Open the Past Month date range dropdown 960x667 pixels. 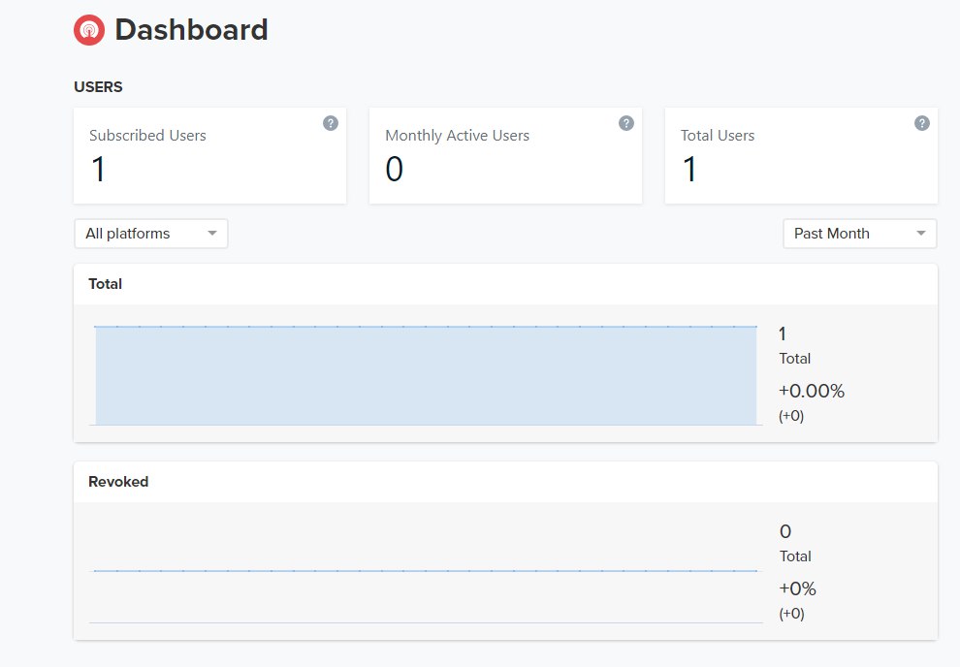pos(859,234)
